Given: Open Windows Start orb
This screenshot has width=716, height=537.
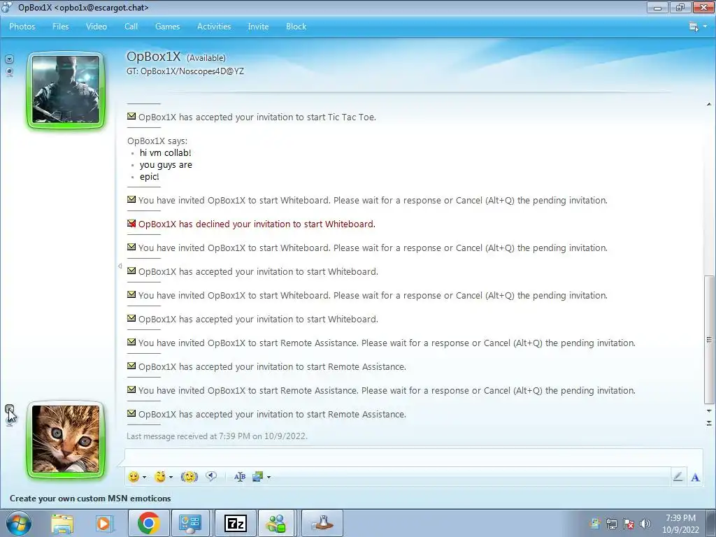Looking at the screenshot, I should click(18, 523).
